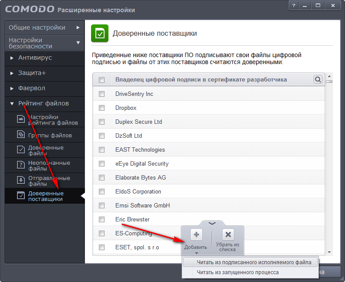Check the Dropbox checkbox
Image resolution: width=345 pixels, height=282 pixels.
point(101,108)
